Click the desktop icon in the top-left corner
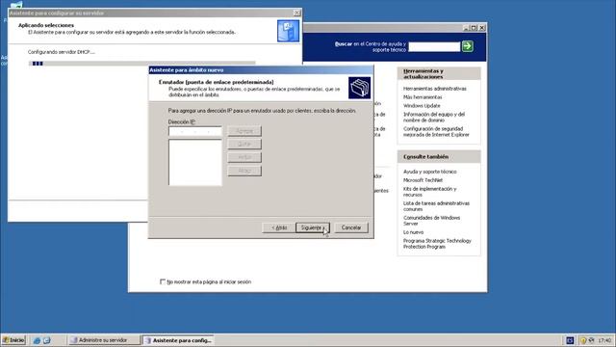The image size is (616, 347). (16, 5)
